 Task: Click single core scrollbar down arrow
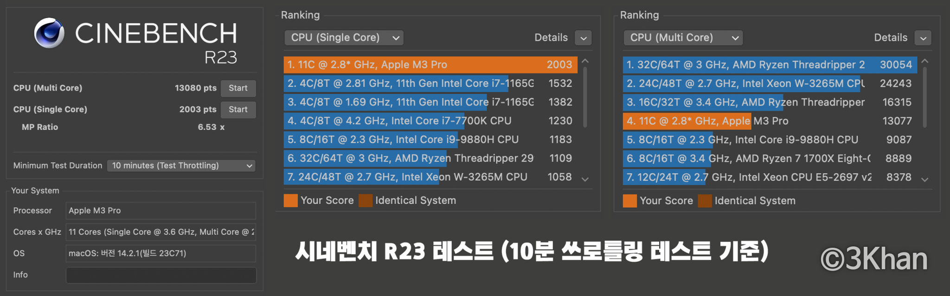tap(585, 180)
